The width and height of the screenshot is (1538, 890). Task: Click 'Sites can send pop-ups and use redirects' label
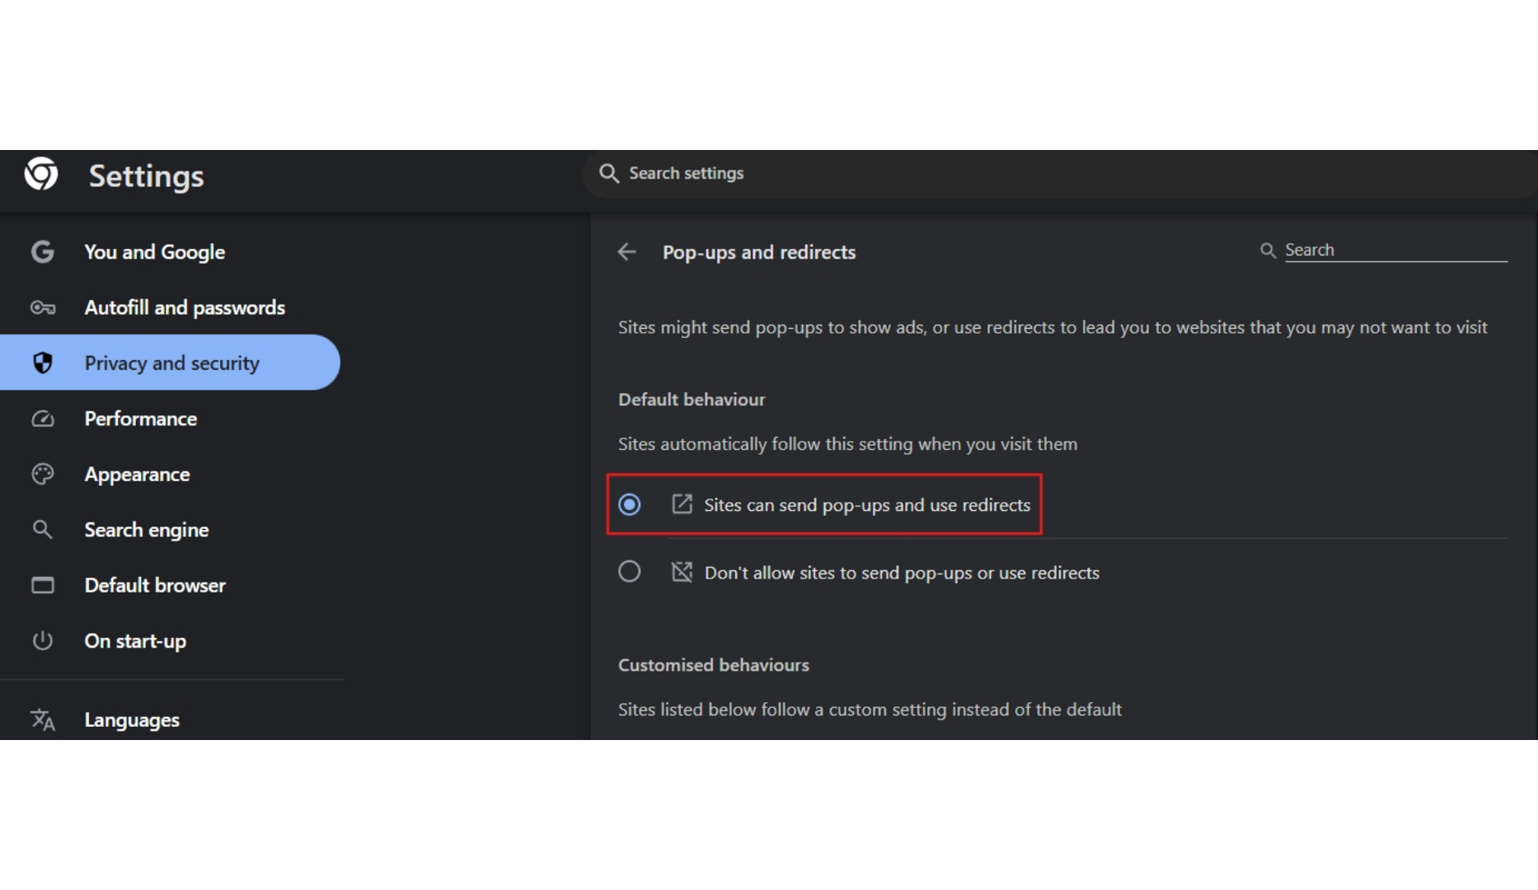(x=867, y=504)
